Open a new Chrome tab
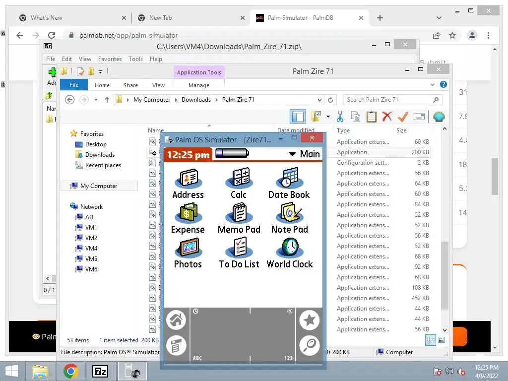The width and height of the screenshot is (508, 381). tap(380, 18)
